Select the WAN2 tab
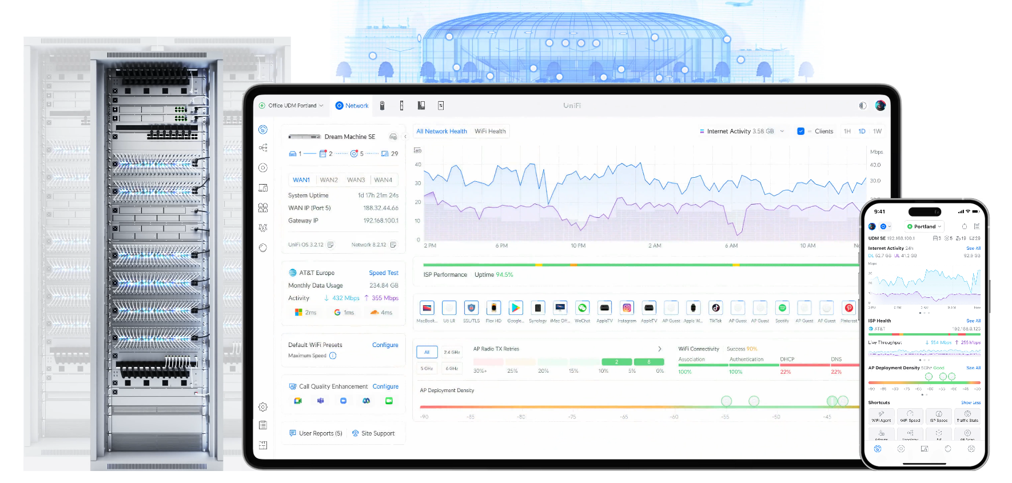Screen dimensions: 1012x483 point(329,180)
